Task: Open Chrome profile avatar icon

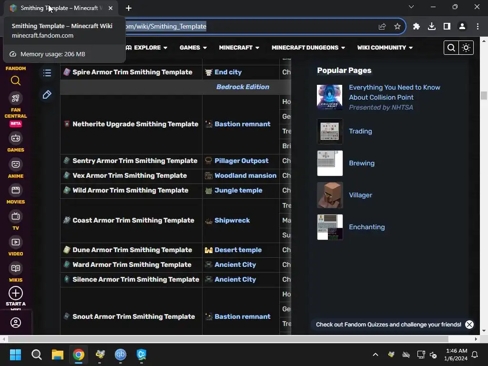Action: pos(462,27)
